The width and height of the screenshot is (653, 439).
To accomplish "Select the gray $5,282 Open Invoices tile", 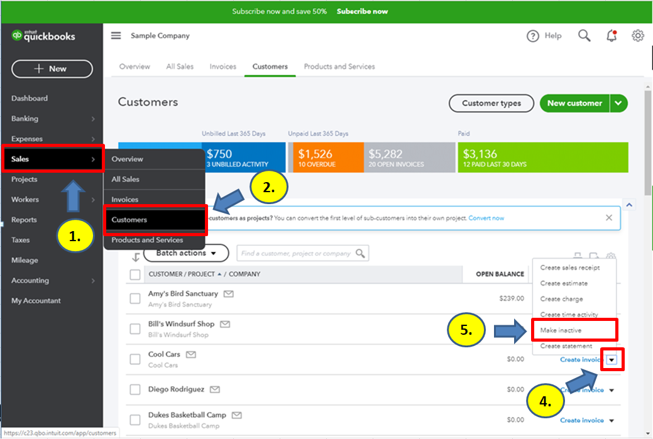I will 410,158.
